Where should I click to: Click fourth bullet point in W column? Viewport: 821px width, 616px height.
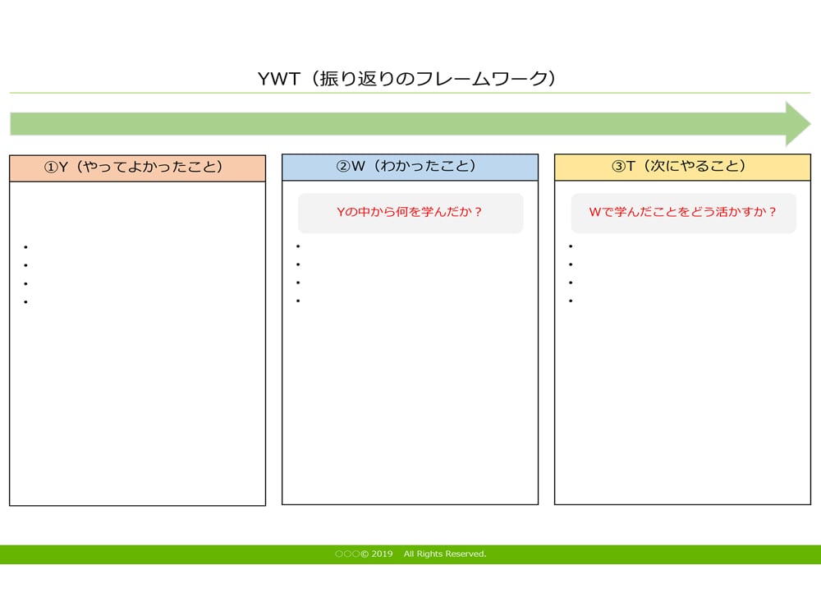point(299,301)
